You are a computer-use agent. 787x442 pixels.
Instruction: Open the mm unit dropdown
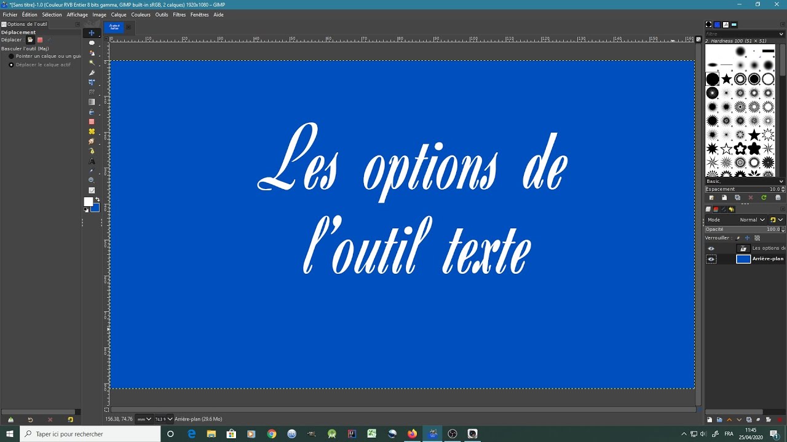coord(144,419)
